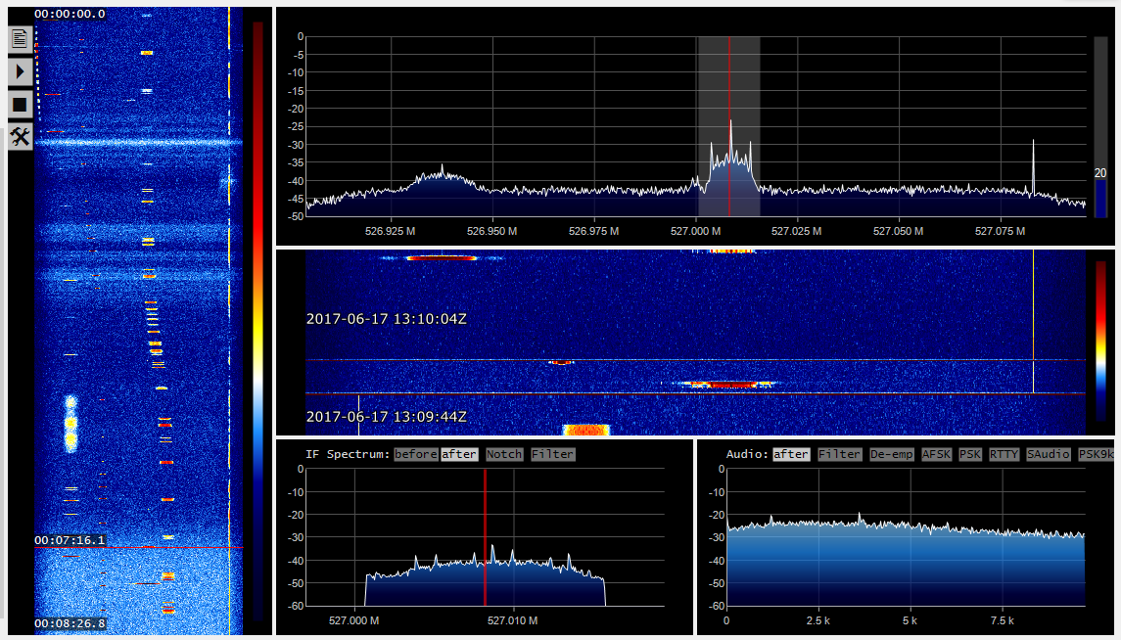This screenshot has height=640, width=1121.
Task: Click the 526.925 M frequency label
Action: pyautogui.click(x=391, y=231)
